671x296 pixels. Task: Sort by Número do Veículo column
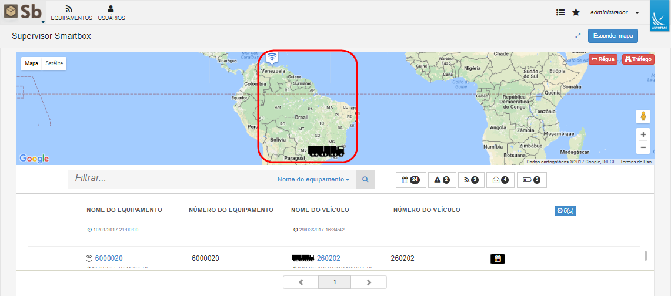pos(426,210)
